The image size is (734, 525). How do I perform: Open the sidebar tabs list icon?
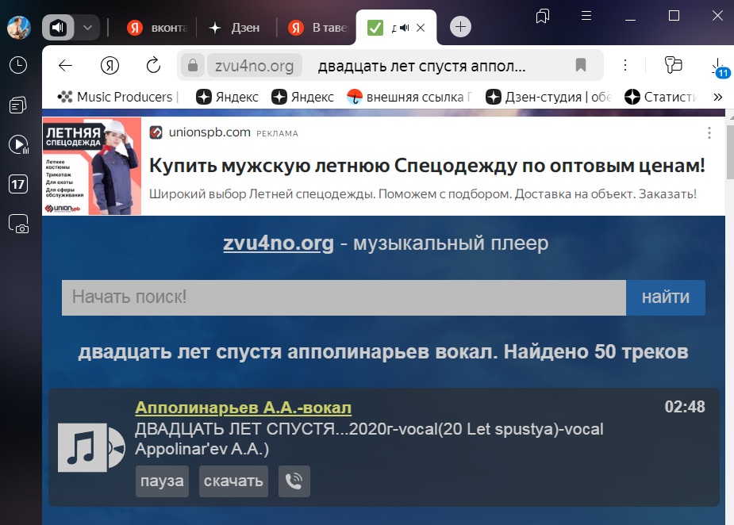click(18, 105)
